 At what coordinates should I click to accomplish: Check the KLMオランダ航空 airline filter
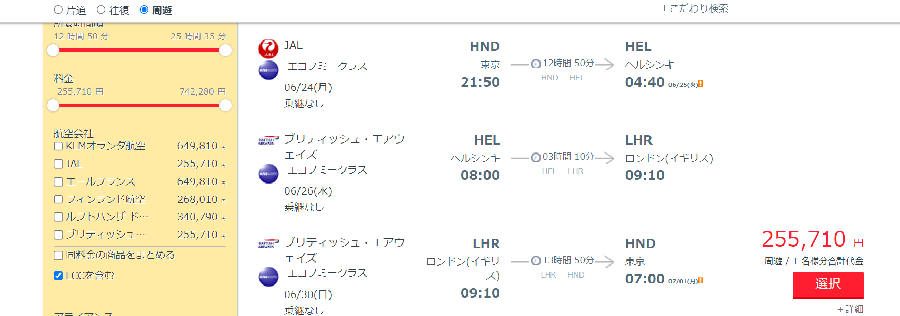point(58,146)
